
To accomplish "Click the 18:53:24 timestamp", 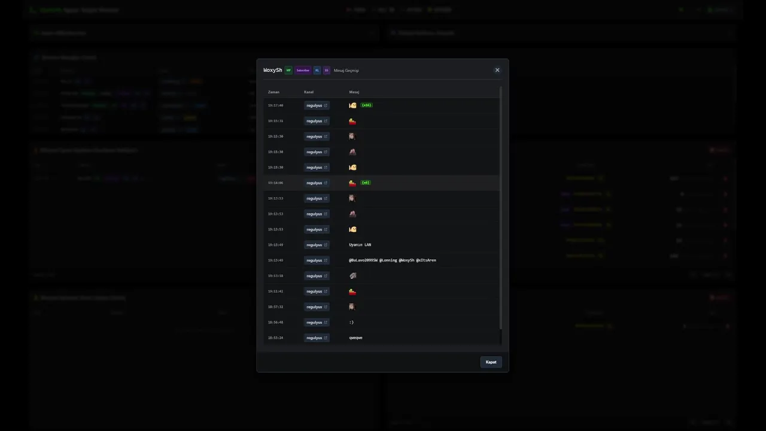I will [275, 338].
